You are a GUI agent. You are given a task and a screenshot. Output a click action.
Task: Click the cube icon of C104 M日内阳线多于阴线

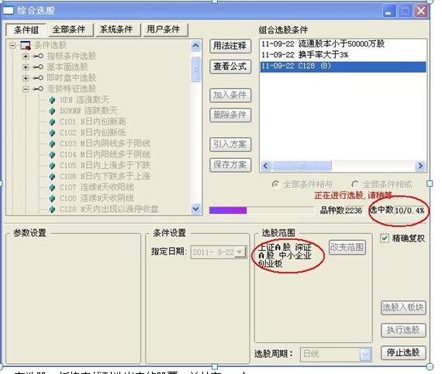pos(52,155)
